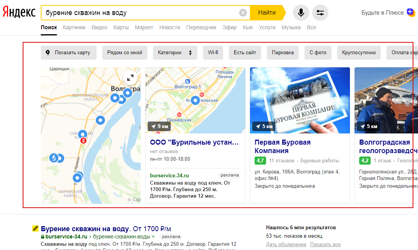Click the Буровые работы category text
This screenshot has height=250, width=418.
tap(320, 160)
